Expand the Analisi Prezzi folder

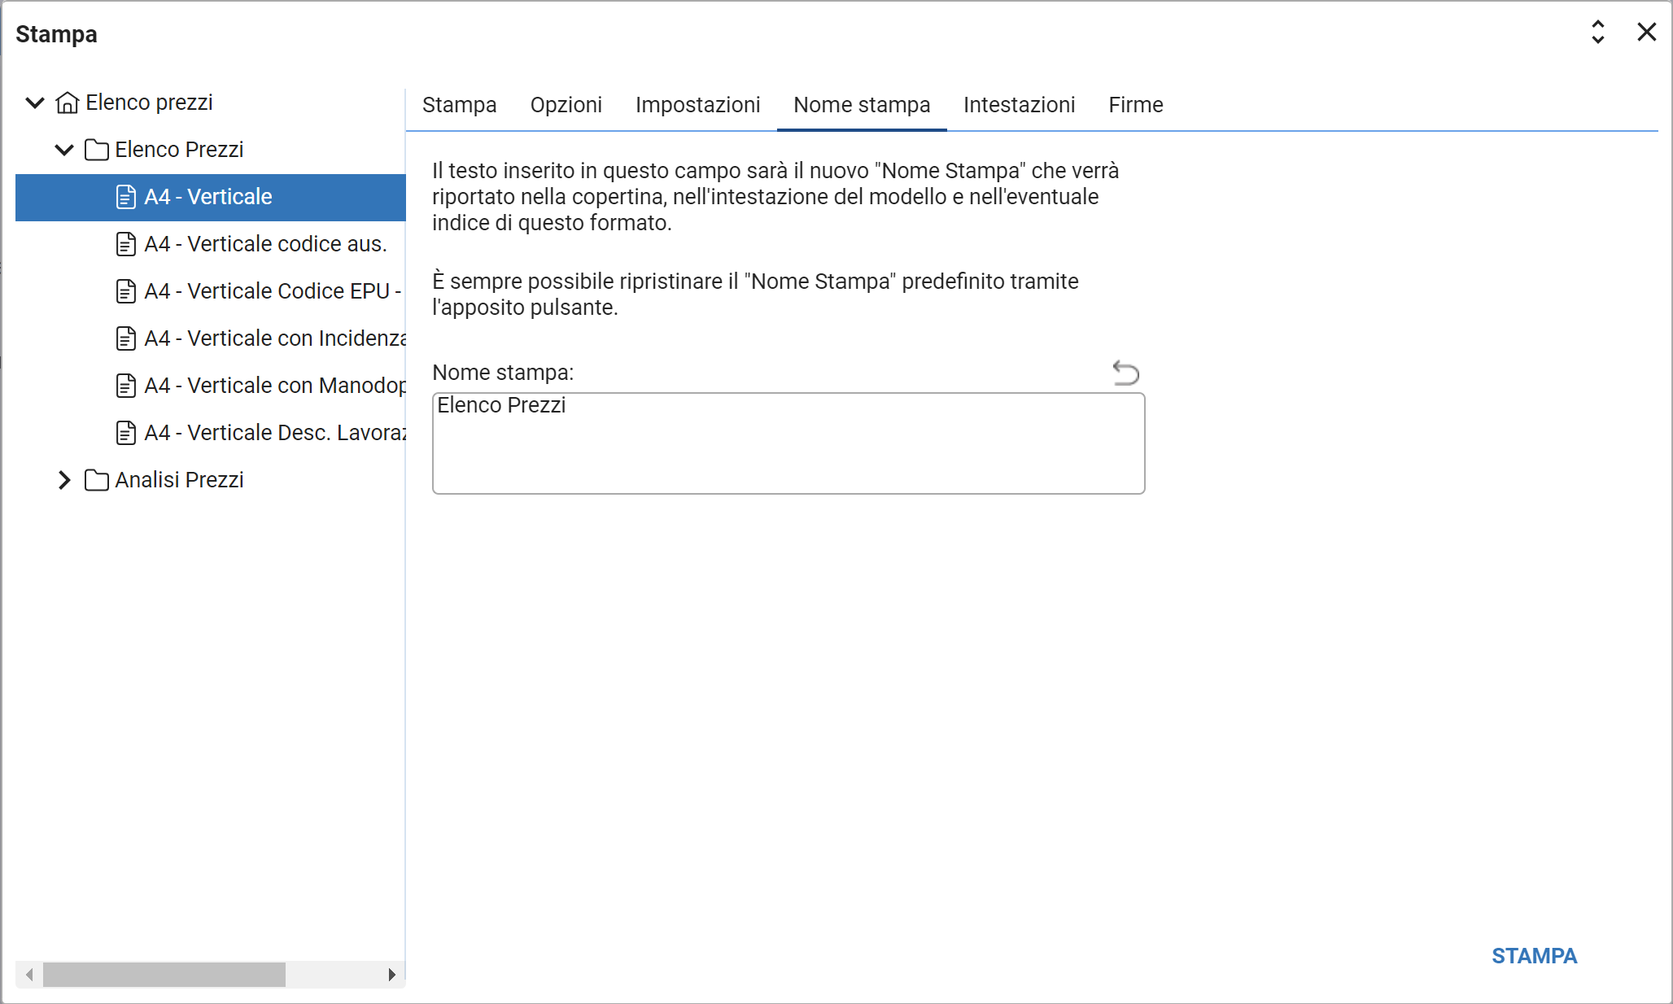point(64,480)
